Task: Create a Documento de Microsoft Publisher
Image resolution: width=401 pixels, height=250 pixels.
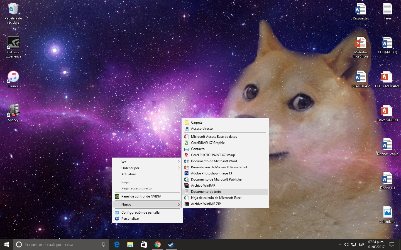Action: point(225,179)
